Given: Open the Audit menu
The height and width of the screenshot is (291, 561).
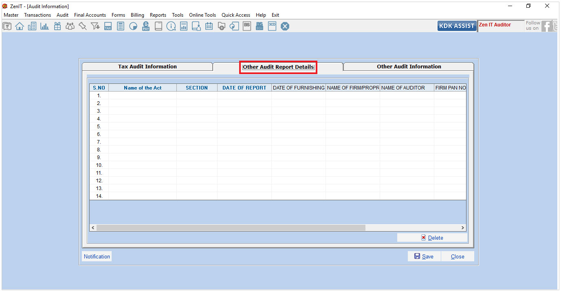Looking at the screenshot, I should click(x=63, y=15).
